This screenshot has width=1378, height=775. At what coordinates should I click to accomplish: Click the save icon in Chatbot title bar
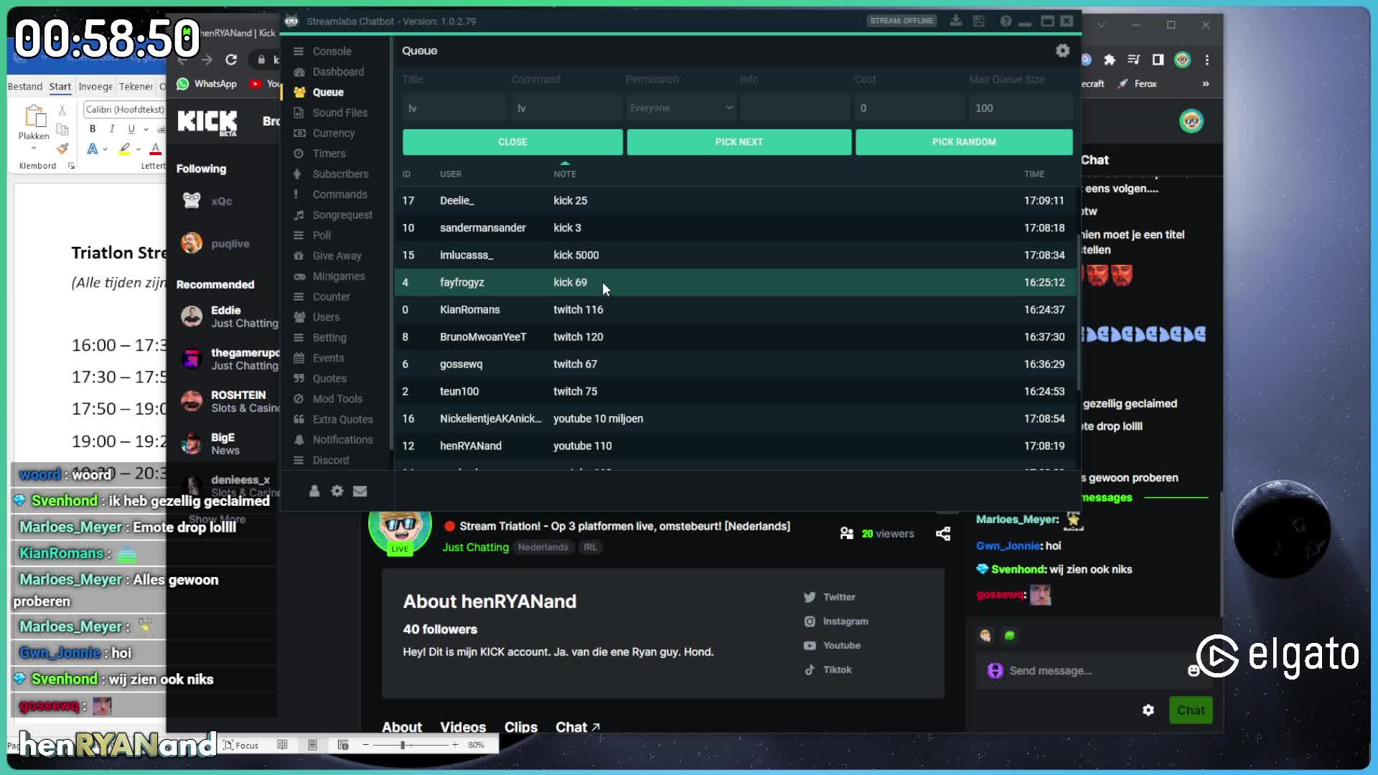tap(979, 21)
